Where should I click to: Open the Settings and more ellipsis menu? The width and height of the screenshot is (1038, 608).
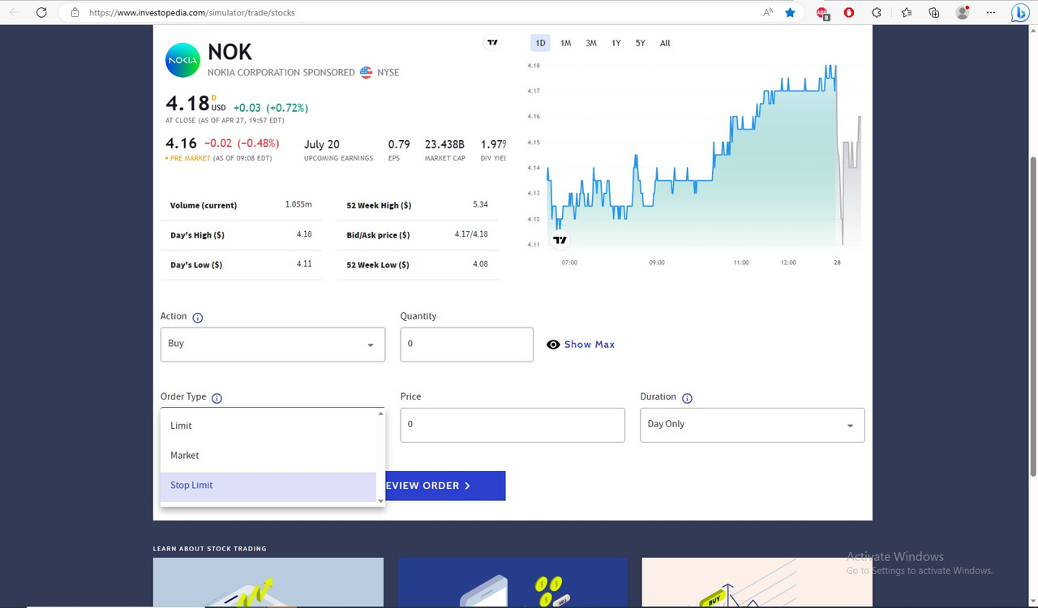coord(991,12)
